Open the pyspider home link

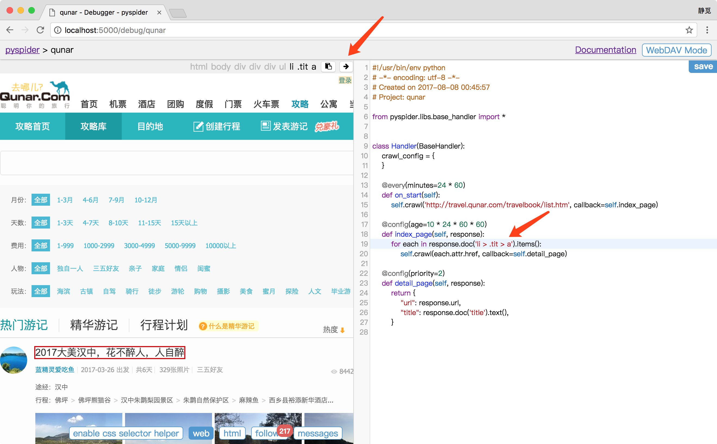pyautogui.click(x=22, y=50)
